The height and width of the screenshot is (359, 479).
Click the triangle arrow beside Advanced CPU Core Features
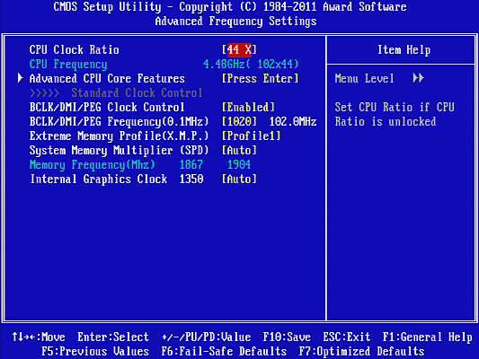pyautogui.click(x=20, y=78)
